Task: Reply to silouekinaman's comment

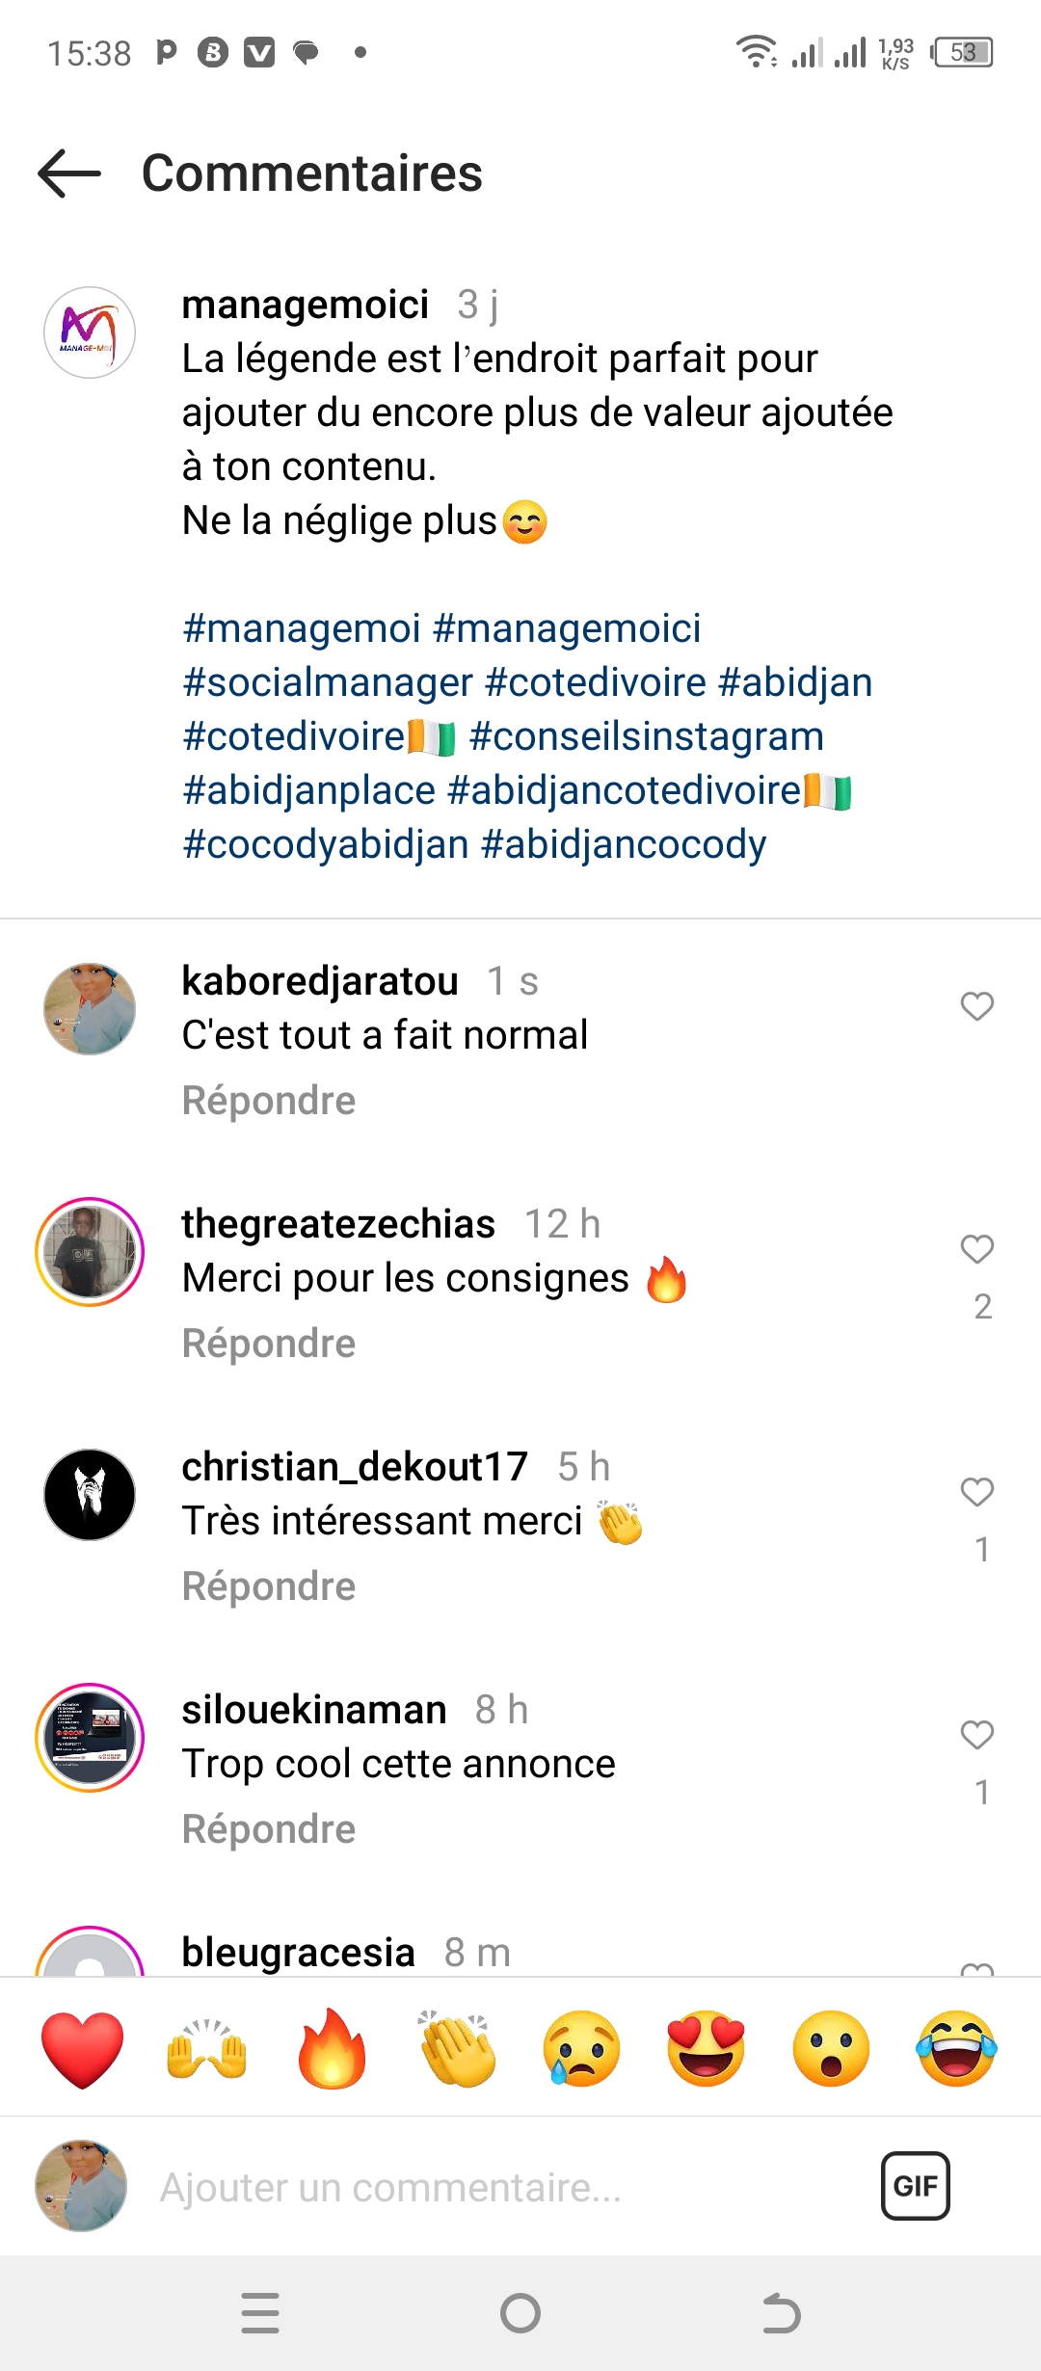Action: point(269,1829)
